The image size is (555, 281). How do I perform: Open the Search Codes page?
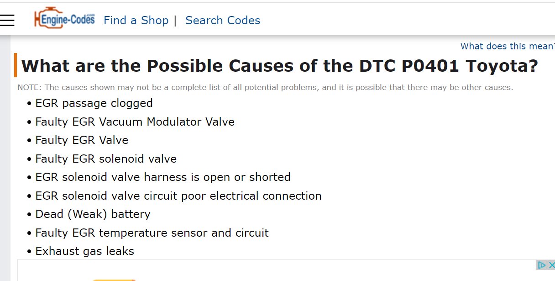point(222,20)
